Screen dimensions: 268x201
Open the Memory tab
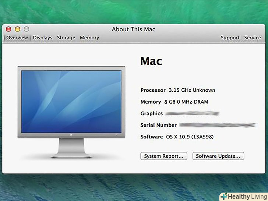[x=89, y=38]
